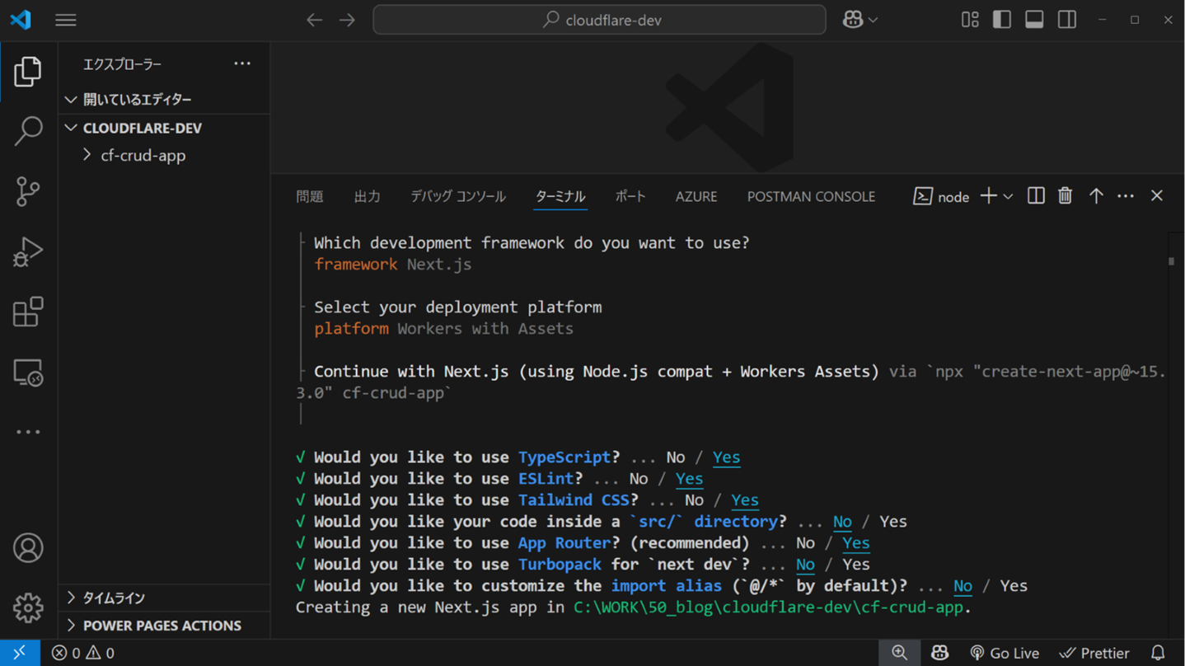Open the Run and Debug view

tap(28, 251)
